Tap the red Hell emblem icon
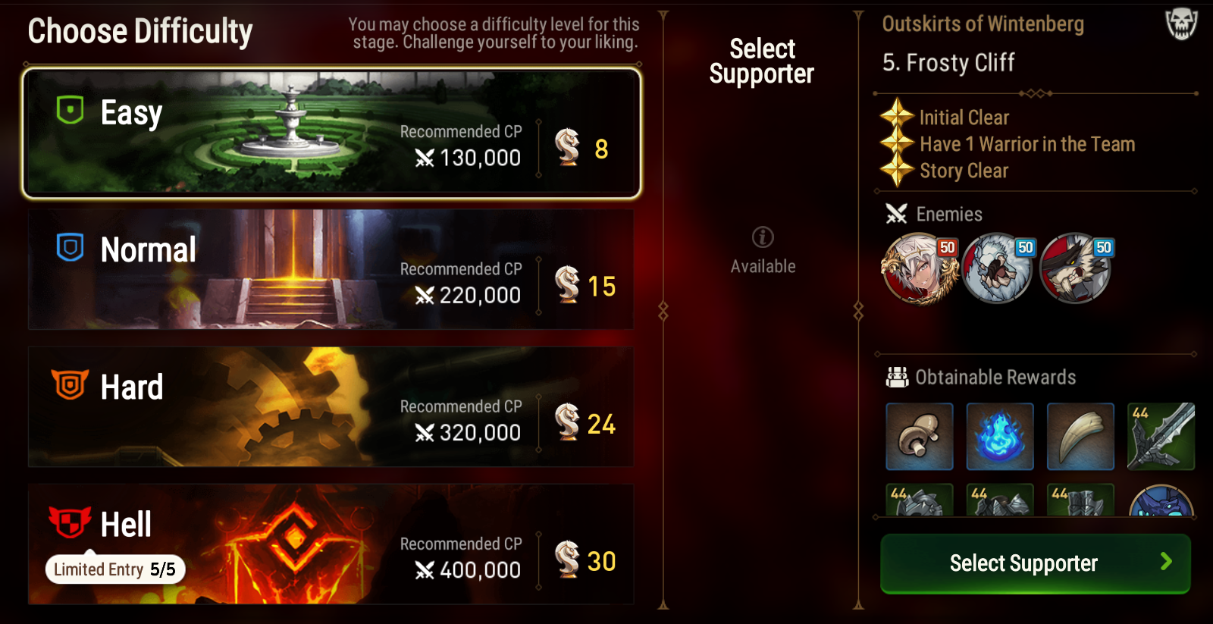 click(70, 522)
